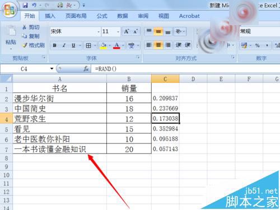
Task: Open the font 字体 dialog launcher
Action: coord(138,57)
